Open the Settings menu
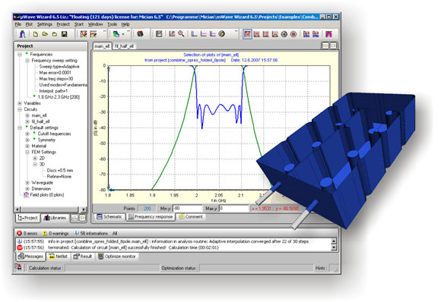Viewport: 441px width, 302px height. 45,24
